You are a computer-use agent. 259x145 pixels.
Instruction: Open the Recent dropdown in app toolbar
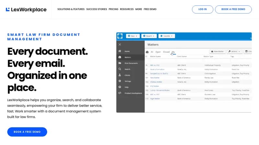tap(149, 36)
